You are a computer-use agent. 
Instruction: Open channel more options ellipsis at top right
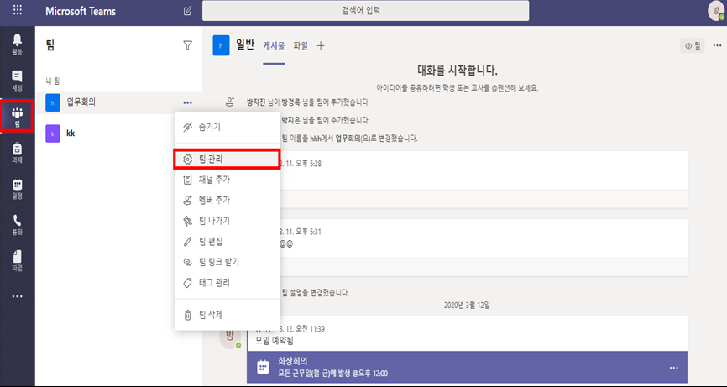[717, 45]
